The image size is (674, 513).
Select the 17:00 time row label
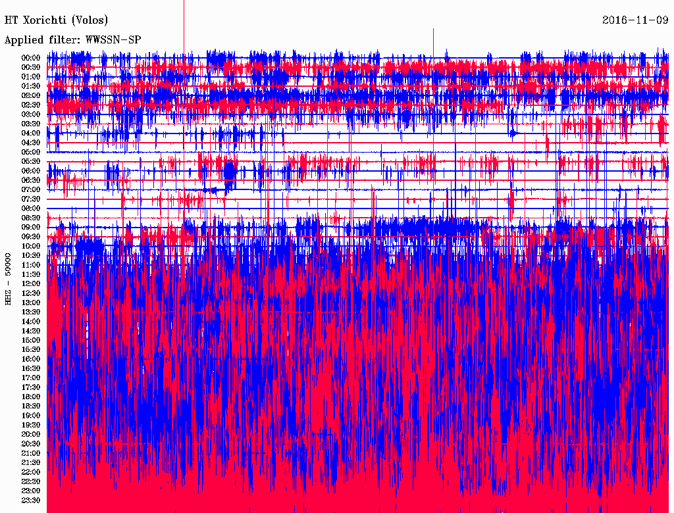click(x=31, y=378)
